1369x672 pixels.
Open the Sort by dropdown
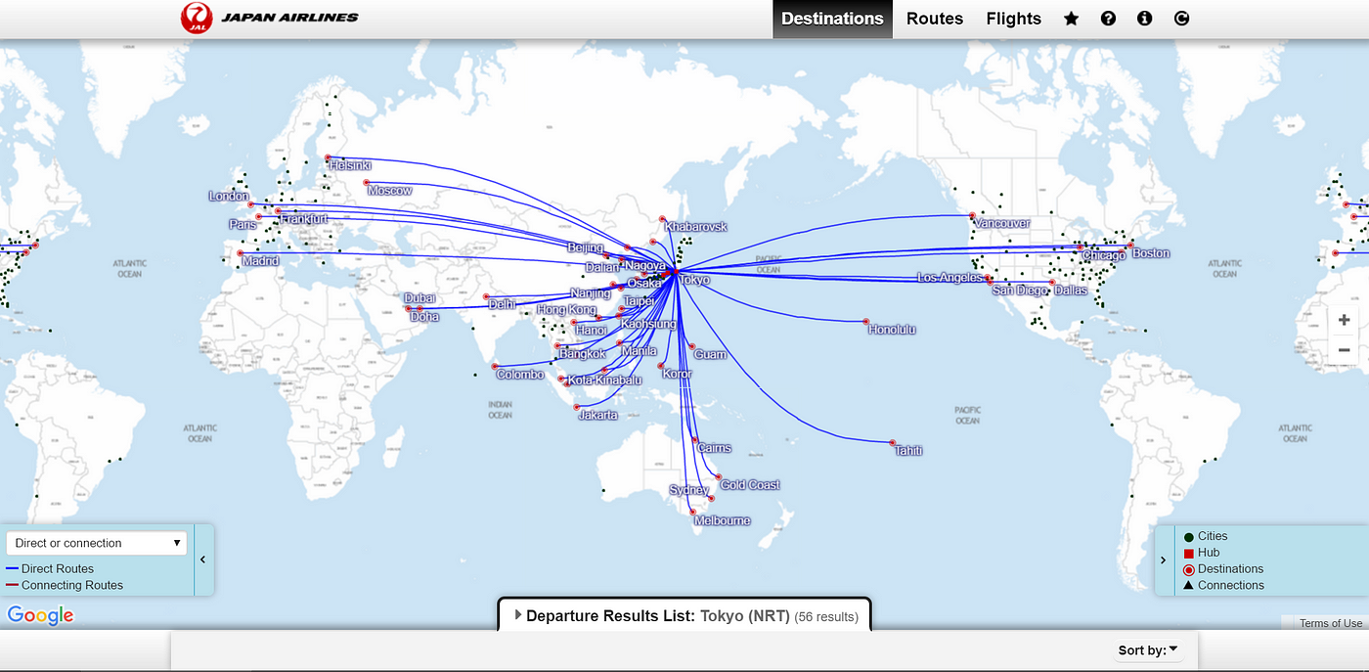tap(1148, 650)
